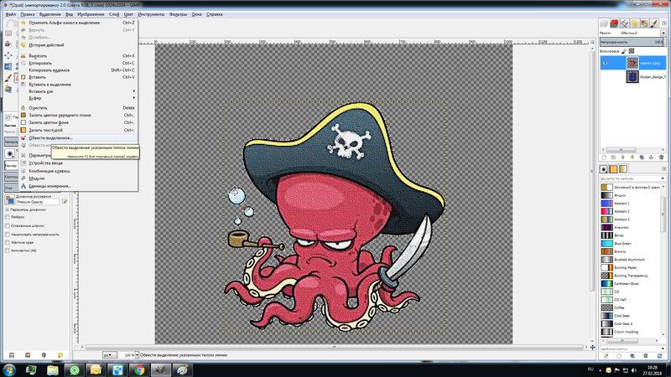Open the Слой menu
671x377 pixels.
click(x=114, y=14)
